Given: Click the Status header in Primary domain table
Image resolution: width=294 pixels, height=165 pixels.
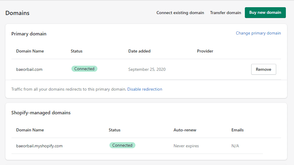Looking at the screenshot, I should (77, 51).
